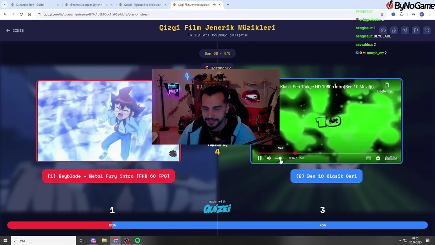This screenshot has width=435, height=245.
Task: Click the Son 32 • 4/8 round badge
Action: (217, 53)
